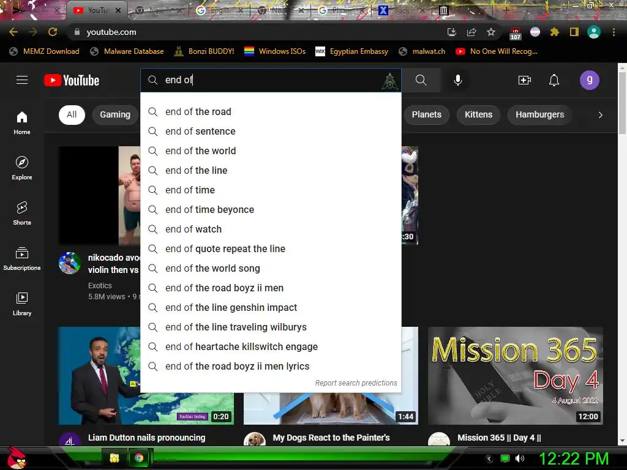Choose suggestion "end of time beyonce"

pyautogui.click(x=271, y=209)
